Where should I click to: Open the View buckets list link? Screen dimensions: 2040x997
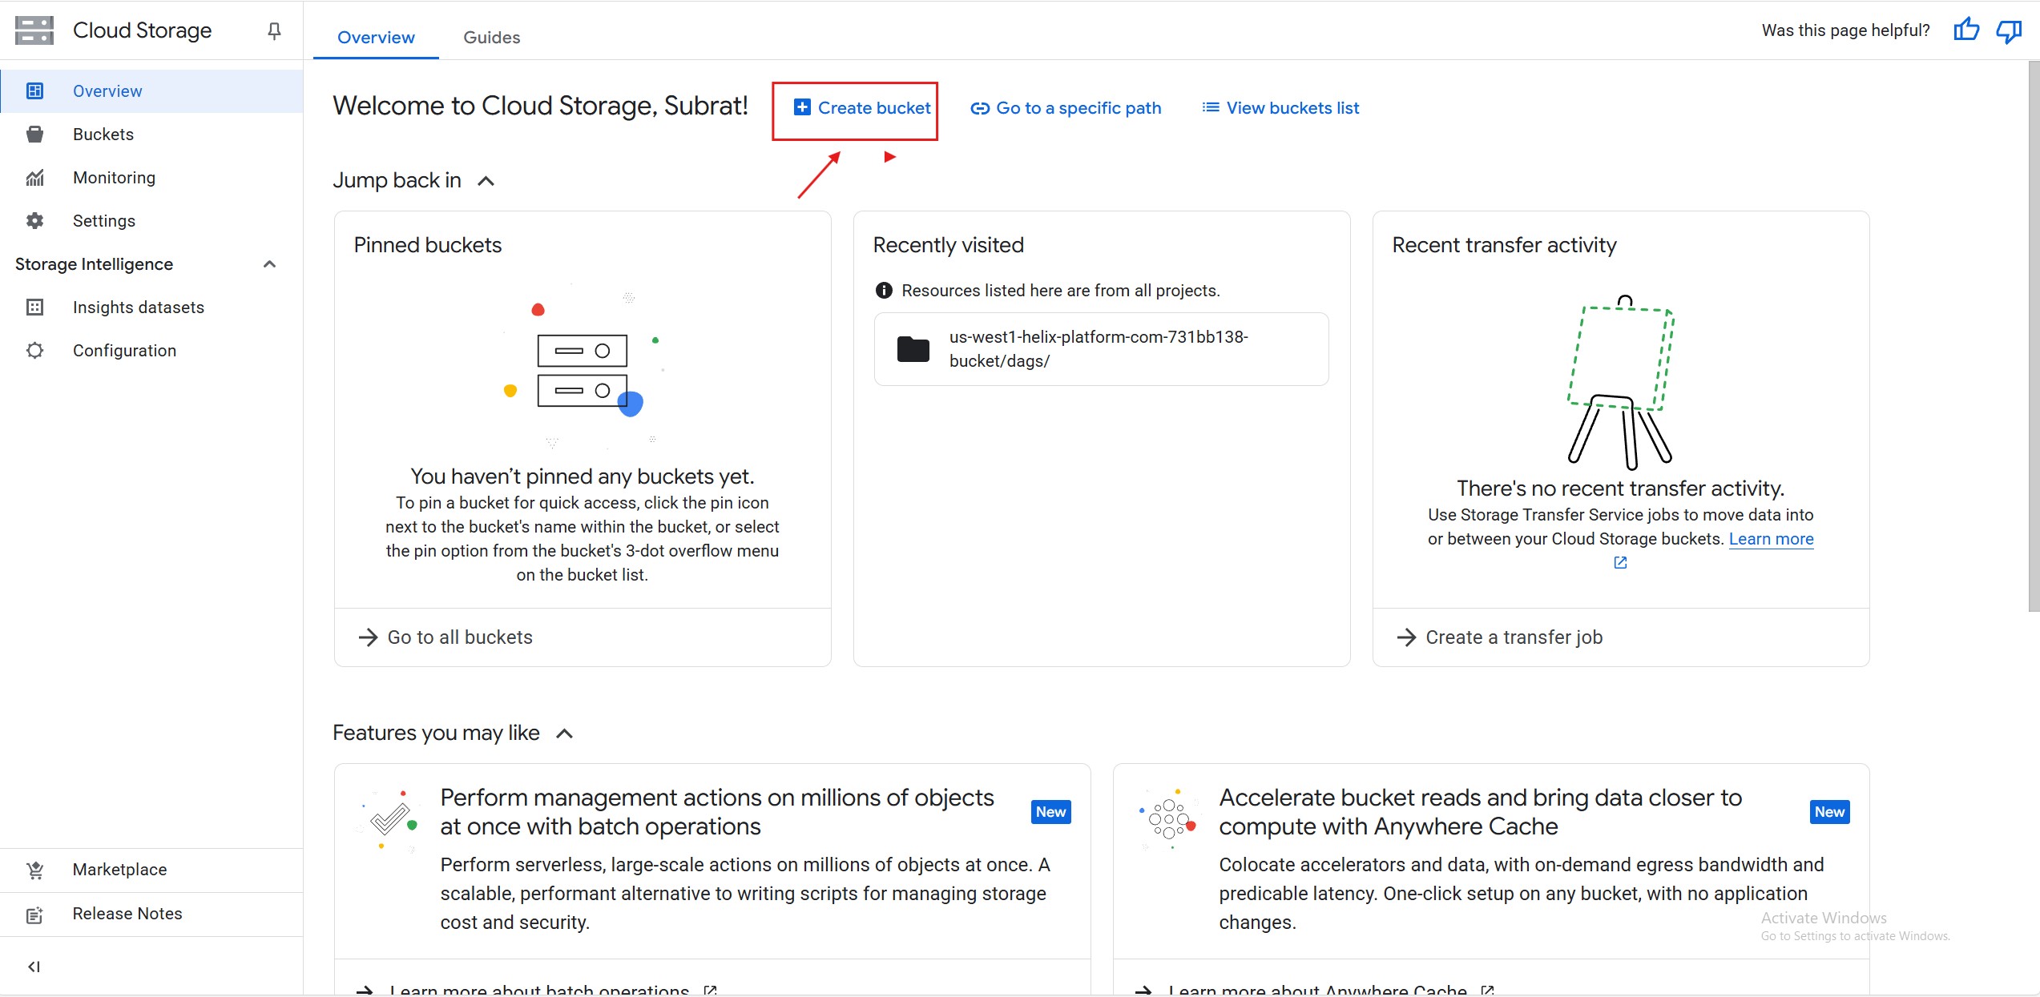[1280, 108]
